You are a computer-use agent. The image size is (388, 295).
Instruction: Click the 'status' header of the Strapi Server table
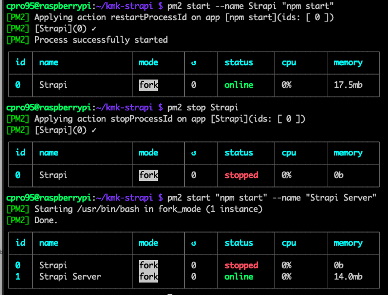(x=239, y=243)
